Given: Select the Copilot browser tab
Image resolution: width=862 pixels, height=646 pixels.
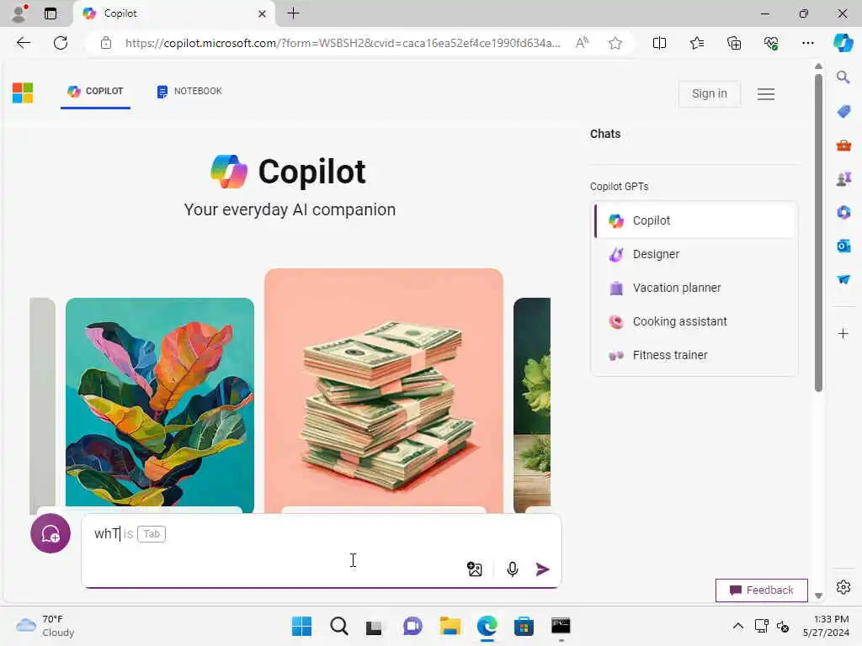Looking at the screenshot, I should [173, 13].
